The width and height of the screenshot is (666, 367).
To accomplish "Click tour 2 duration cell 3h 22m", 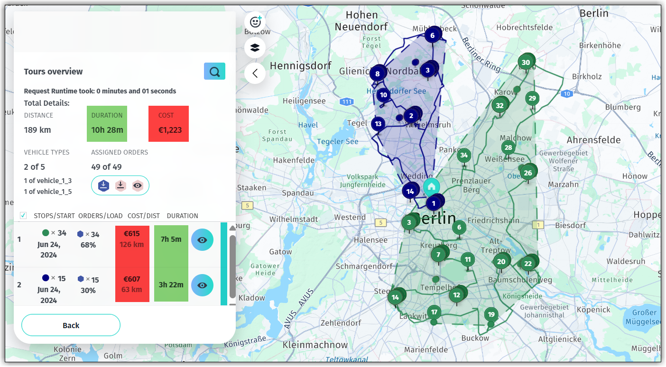I will point(171,284).
